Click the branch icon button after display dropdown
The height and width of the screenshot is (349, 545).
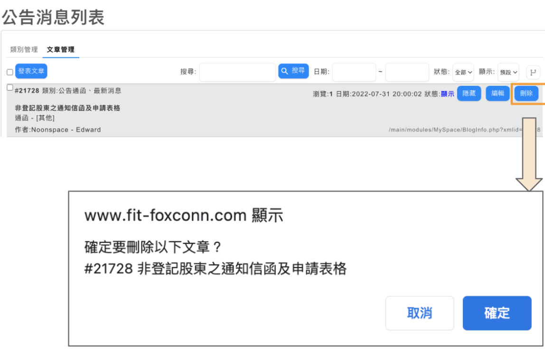(x=533, y=72)
